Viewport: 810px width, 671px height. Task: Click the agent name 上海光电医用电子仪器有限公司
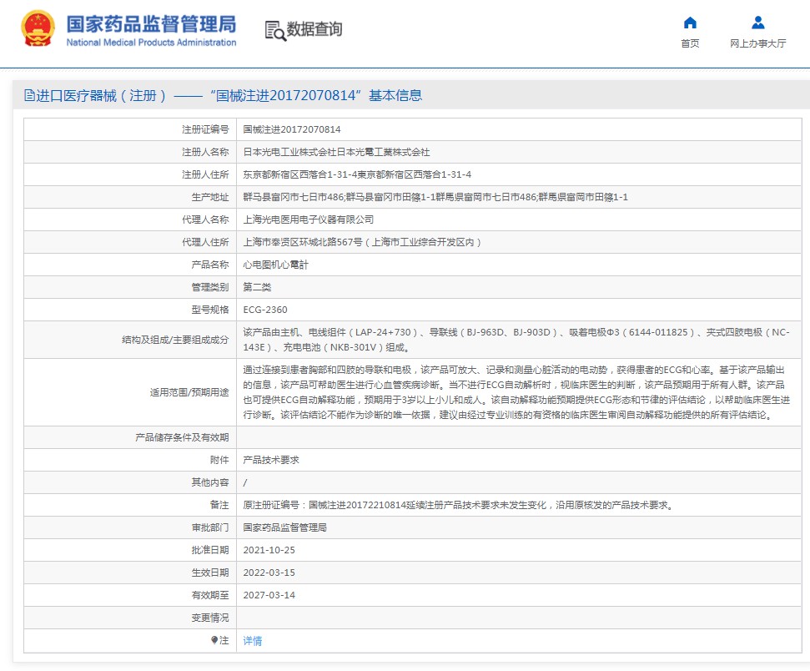(x=308, y=219)
